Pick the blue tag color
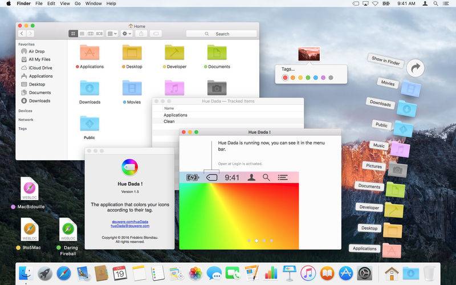 (316, 78)
